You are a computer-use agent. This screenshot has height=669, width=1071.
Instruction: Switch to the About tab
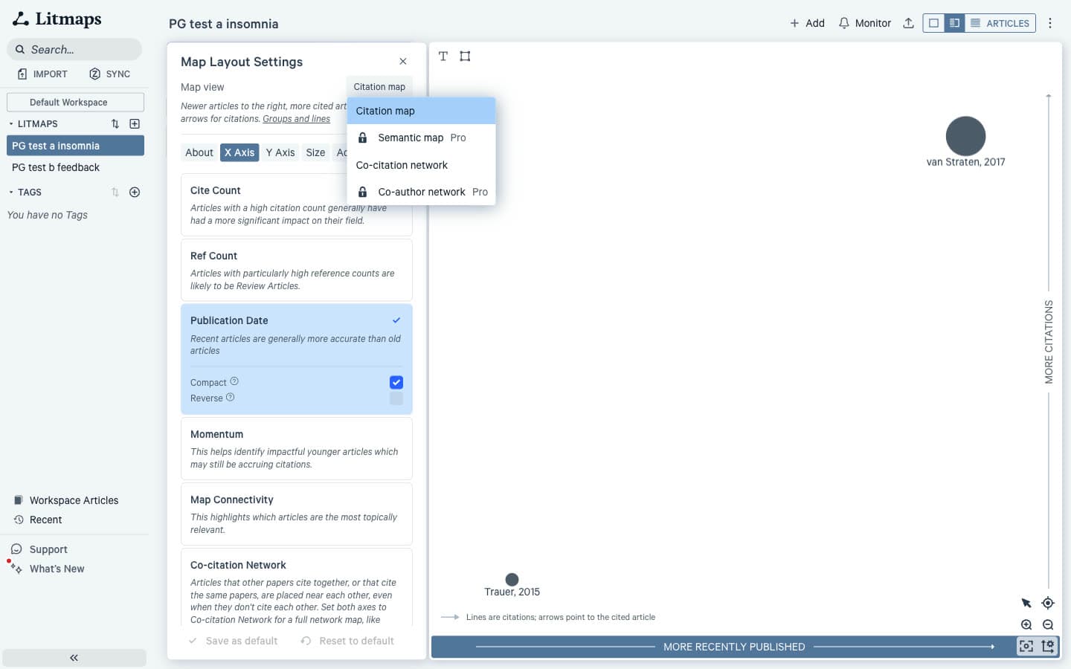click(x=199, y=152)
